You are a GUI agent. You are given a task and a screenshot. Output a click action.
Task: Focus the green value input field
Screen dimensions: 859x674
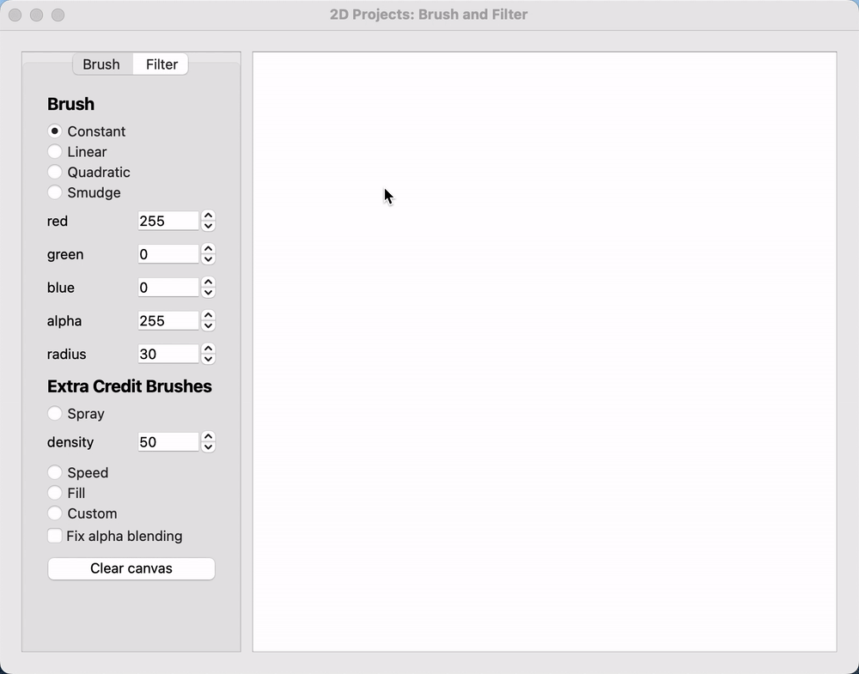tap(168, 254)
